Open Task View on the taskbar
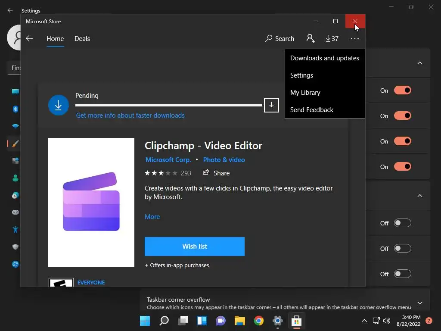Viewport: 441px width, 331px height. coord(183,321)
